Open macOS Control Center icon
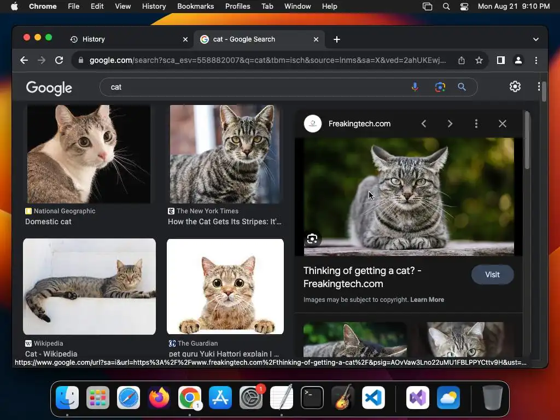Viewport: 560px width, 420px height. [464, 7]
